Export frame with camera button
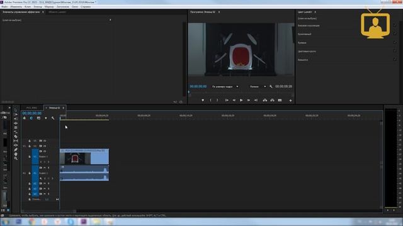 pyautogui.click(x=280, y=100)
